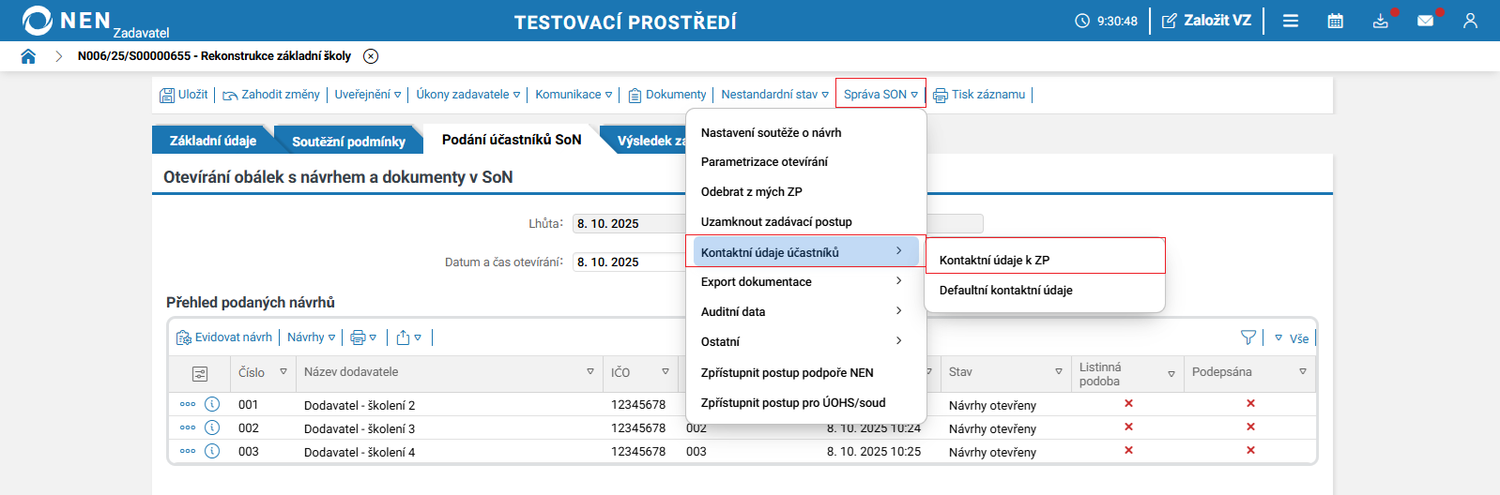Open Stav column filter arrow

[x=1059, y=372]
